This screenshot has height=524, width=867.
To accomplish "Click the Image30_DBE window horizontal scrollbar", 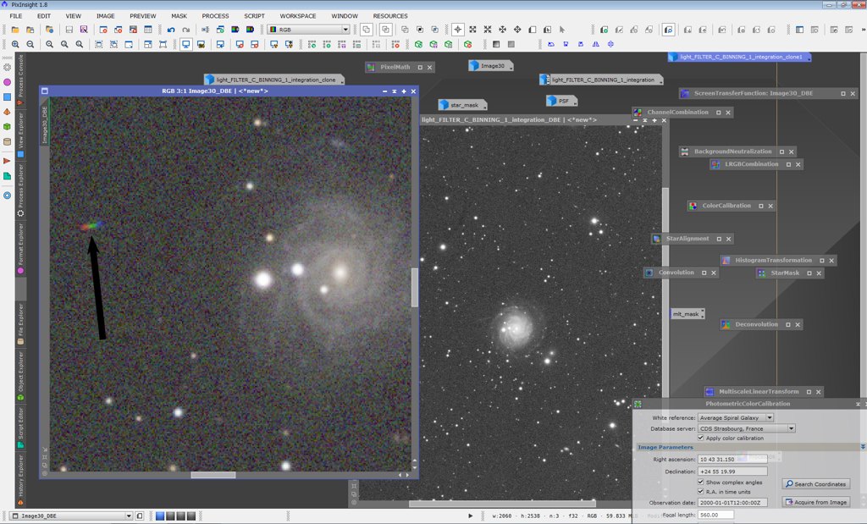I will point(213,475).
